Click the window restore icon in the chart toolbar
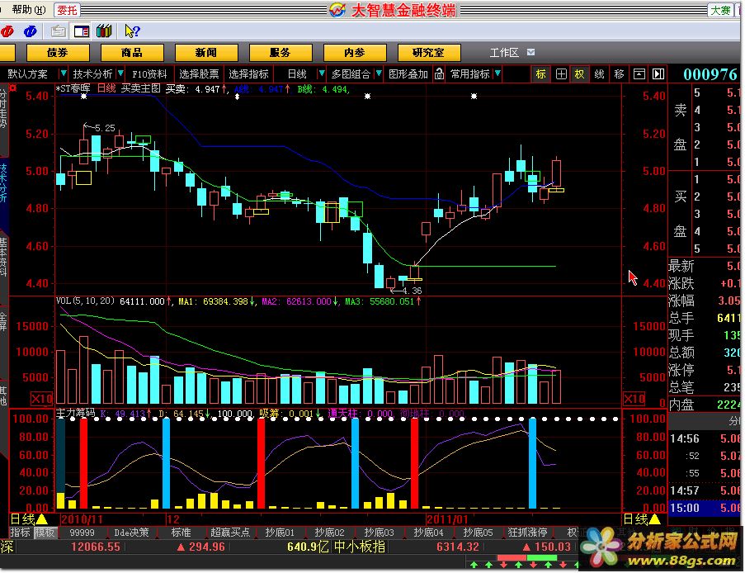 (x=639, y=74)
